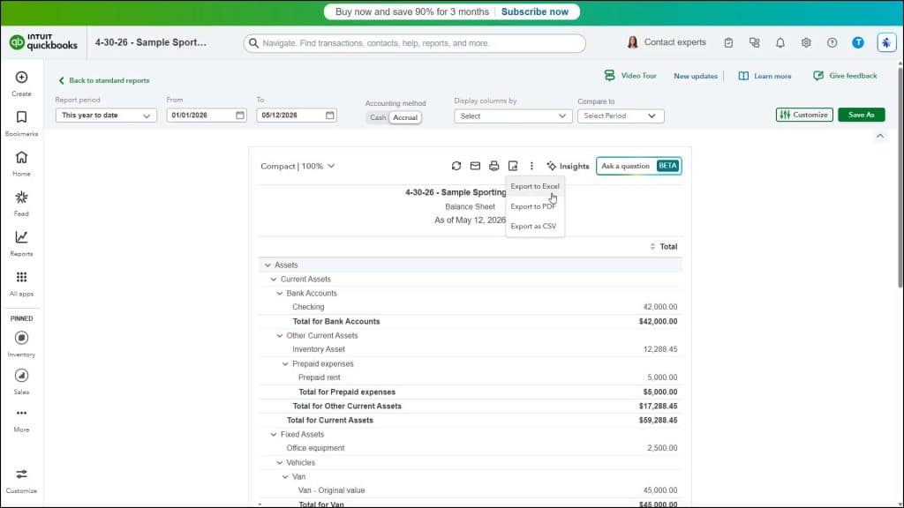Image resolution: width=904 pixels, height=508 pixels.
Task: Open the help question mark icon
Action: tap(832, 42)
